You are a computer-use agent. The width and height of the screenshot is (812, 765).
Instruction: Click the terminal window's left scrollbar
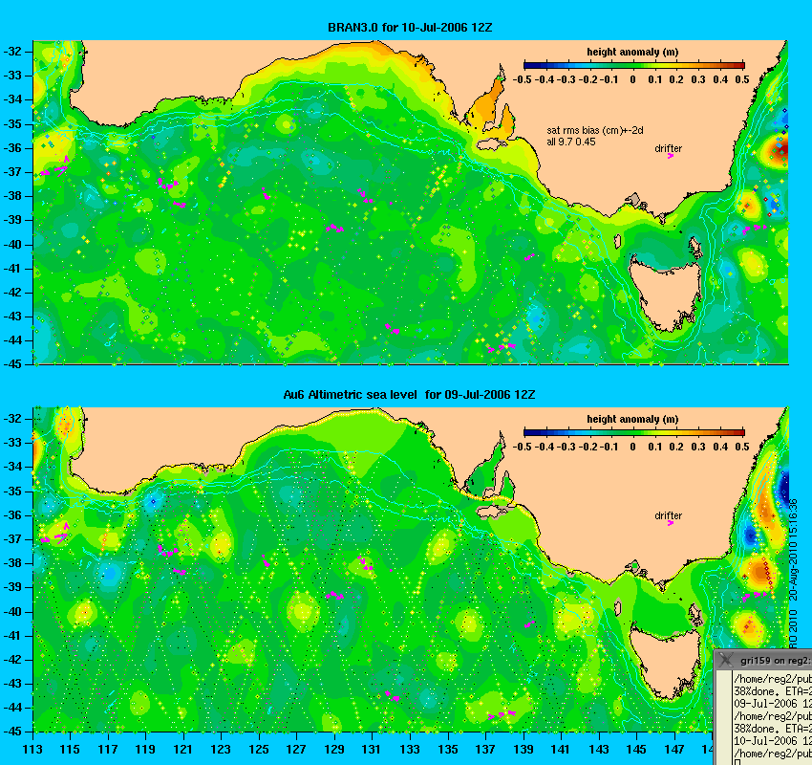click(x=723, y=718)
